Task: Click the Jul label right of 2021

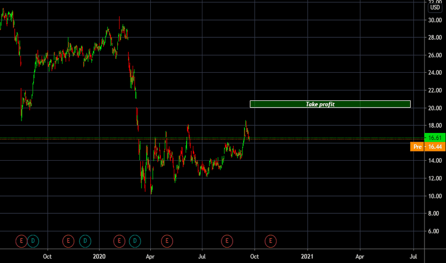Action: coord(413,256)
